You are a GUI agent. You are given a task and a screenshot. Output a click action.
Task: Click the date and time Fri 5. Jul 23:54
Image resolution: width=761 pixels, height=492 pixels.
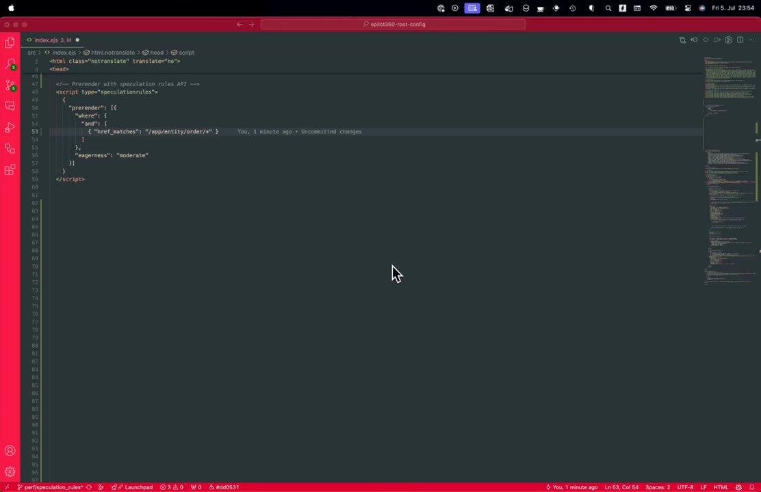tap(733, 8)
